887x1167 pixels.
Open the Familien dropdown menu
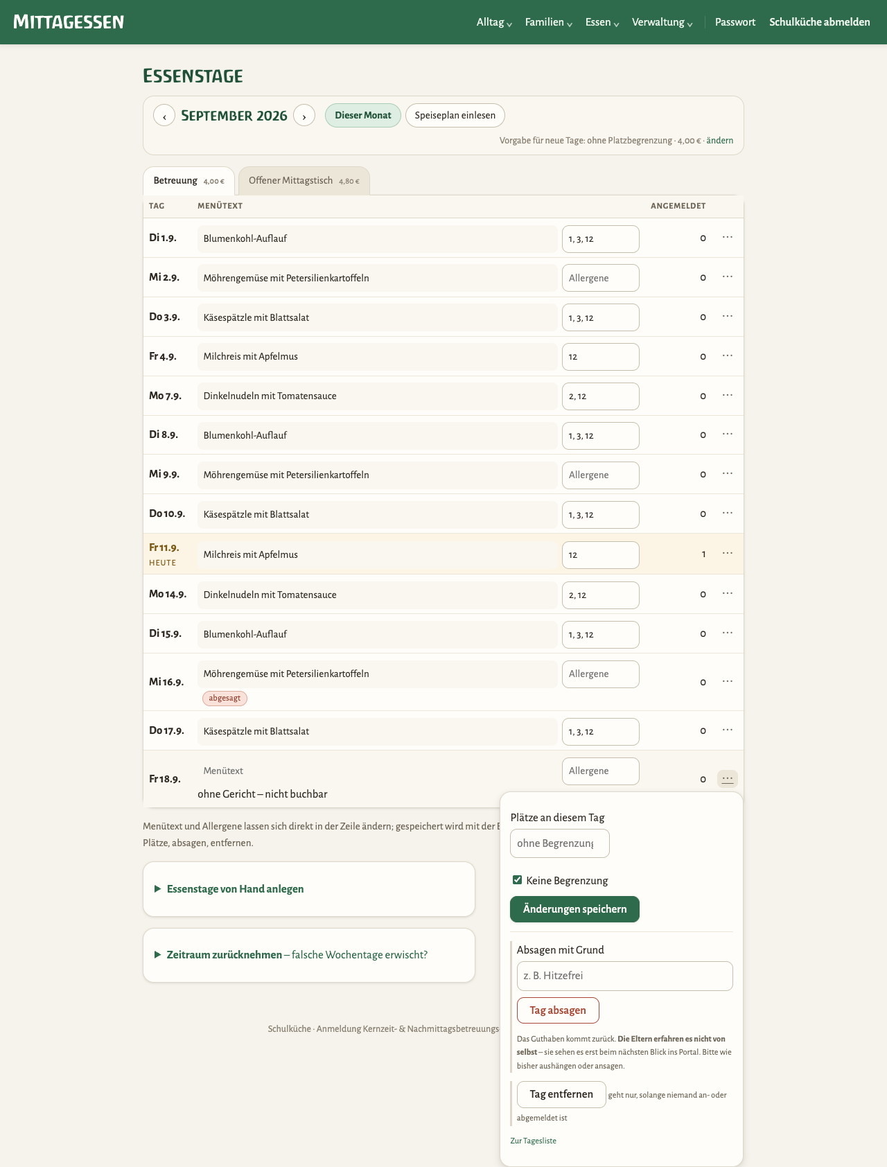click(x=549, y=22)
